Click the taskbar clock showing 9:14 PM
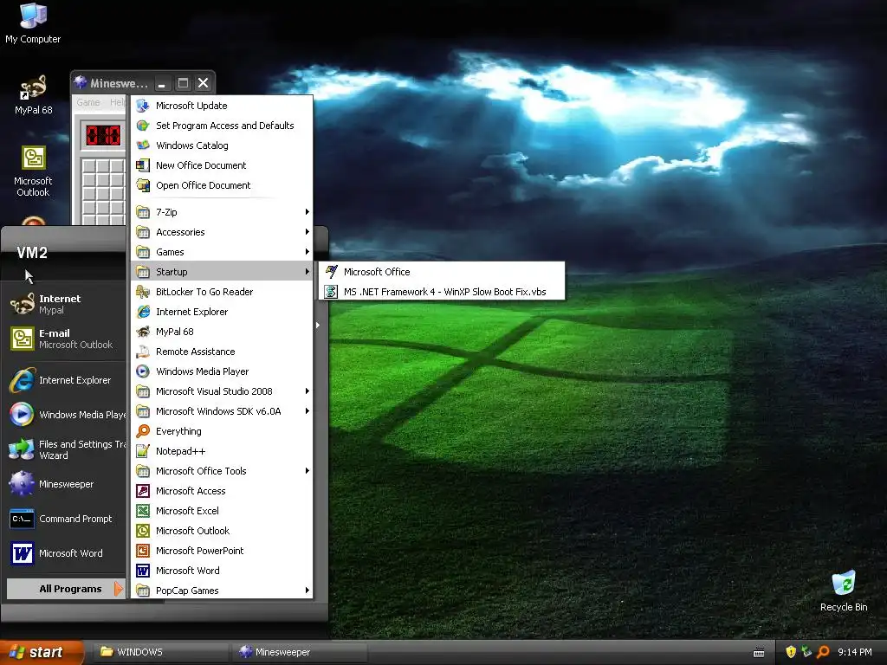Viewport: 887px width, 665px height. point(854,652)
